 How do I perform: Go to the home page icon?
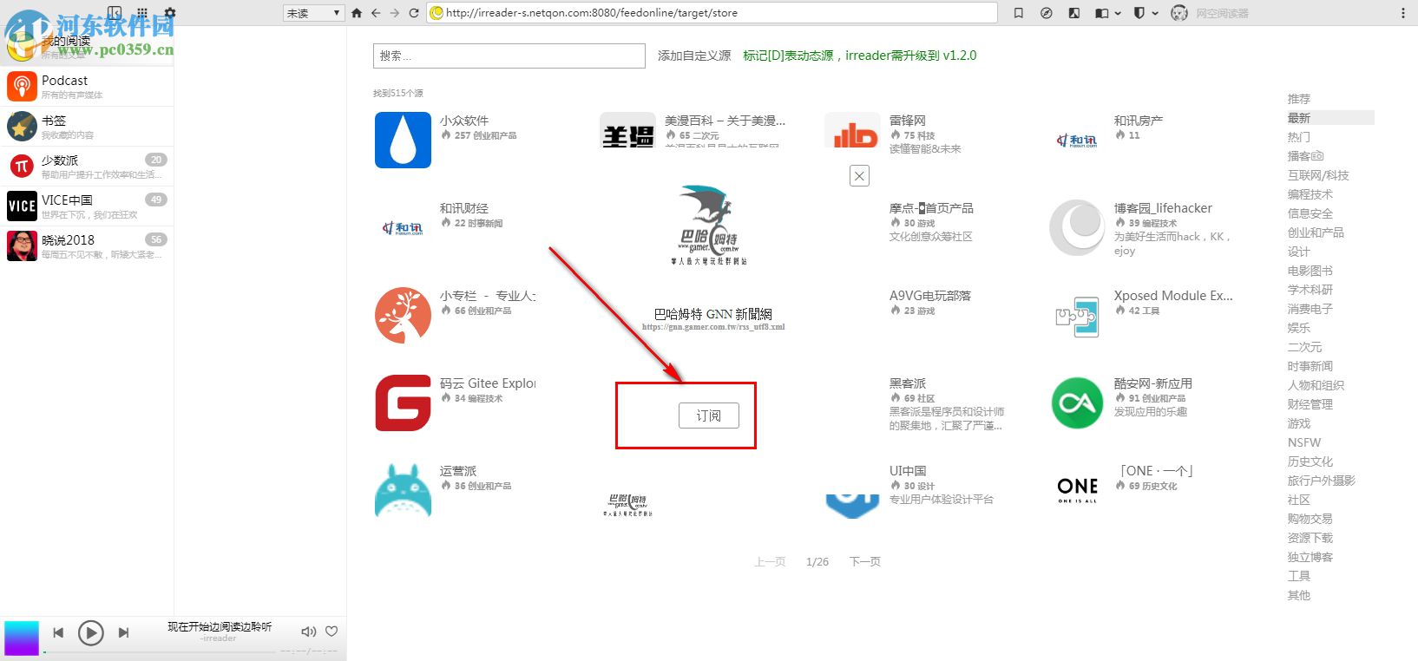(357, 13)
